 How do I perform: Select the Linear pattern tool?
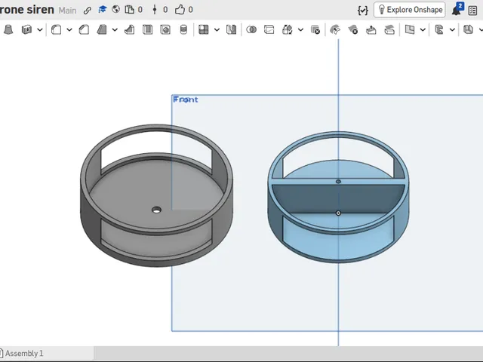[x=203, y=30]
